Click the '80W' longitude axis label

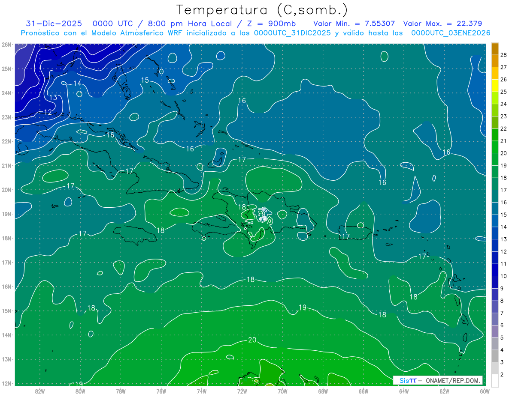[80, 391]
